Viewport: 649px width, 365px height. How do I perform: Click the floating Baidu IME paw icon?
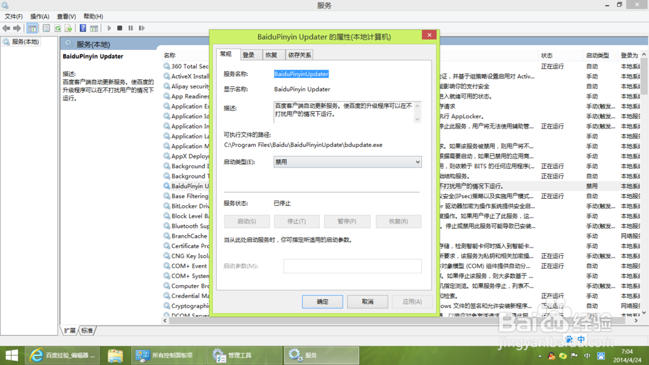570,339
